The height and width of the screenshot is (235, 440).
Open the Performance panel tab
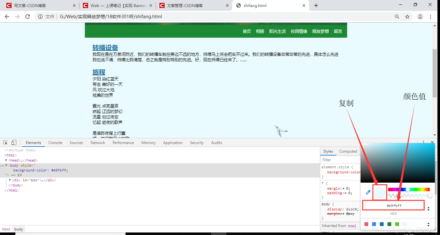pos(123,143)
